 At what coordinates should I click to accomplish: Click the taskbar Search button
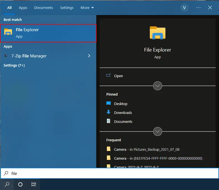click(x=7, y=184)
